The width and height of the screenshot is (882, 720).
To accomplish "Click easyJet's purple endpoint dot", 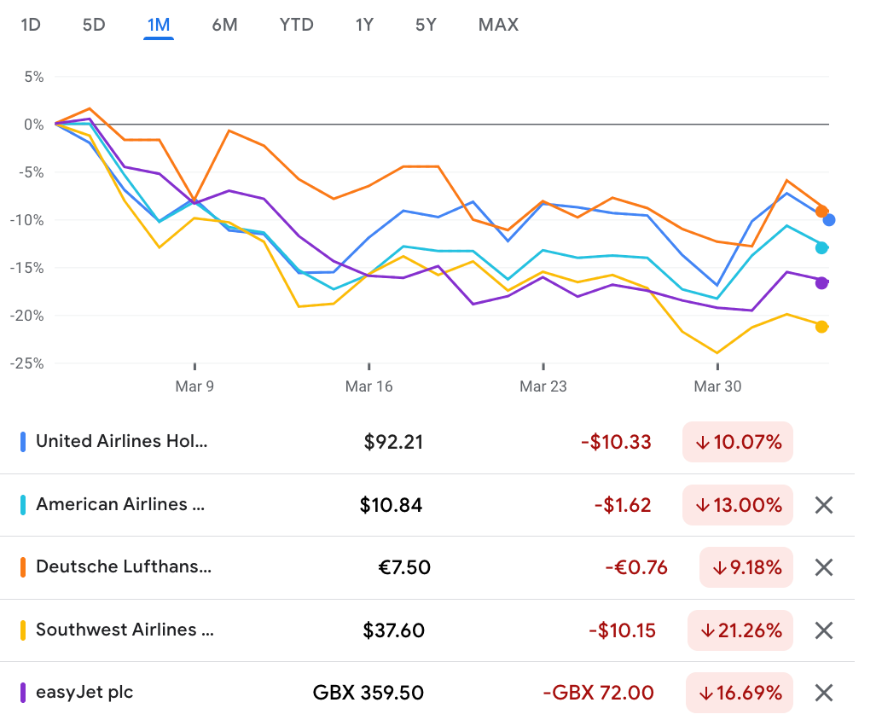I will click(822, 283).
